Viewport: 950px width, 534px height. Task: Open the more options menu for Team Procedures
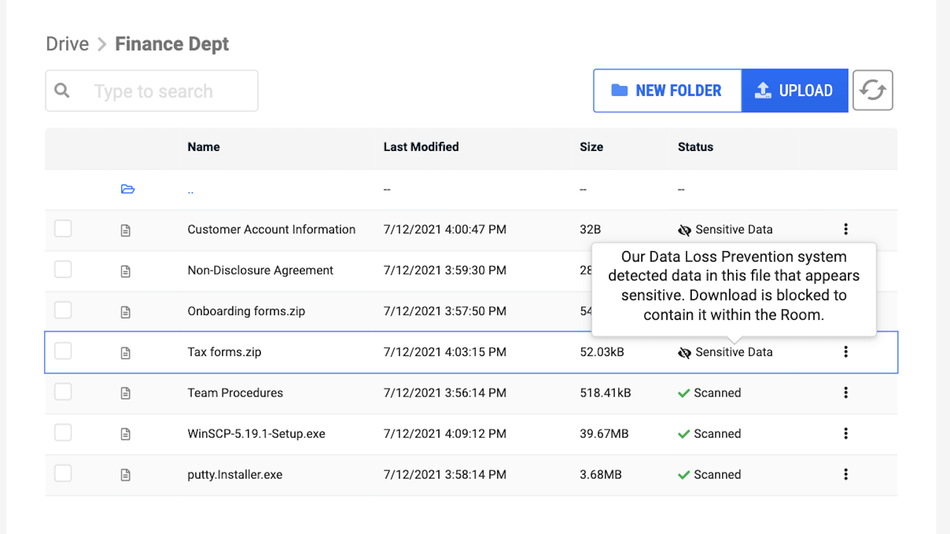[846, 393]
